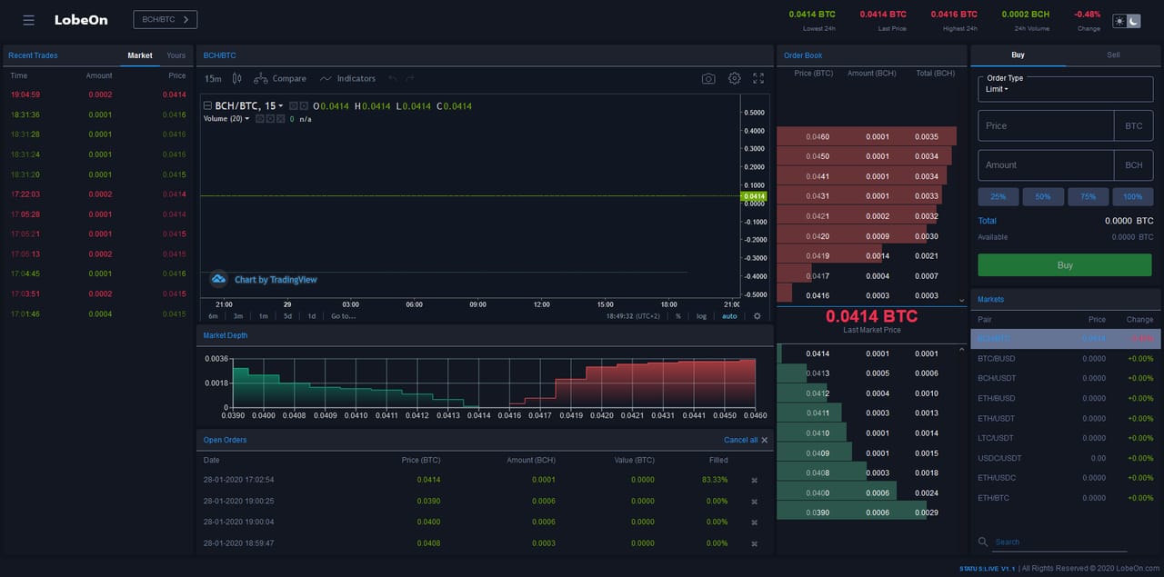
Task: Take a chart snapshot with camera icon
Action: coord(708,79)
